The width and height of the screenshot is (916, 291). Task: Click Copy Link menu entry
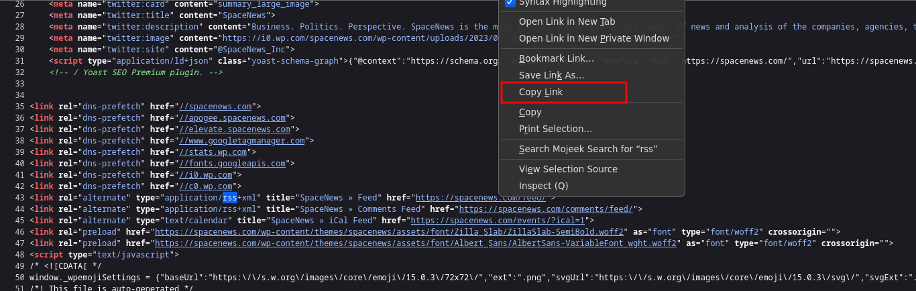coord(540,92)
